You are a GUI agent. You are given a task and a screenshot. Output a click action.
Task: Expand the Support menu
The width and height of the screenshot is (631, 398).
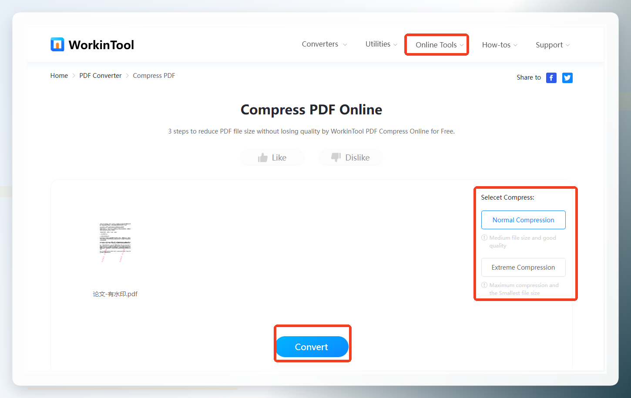point(553,45)
